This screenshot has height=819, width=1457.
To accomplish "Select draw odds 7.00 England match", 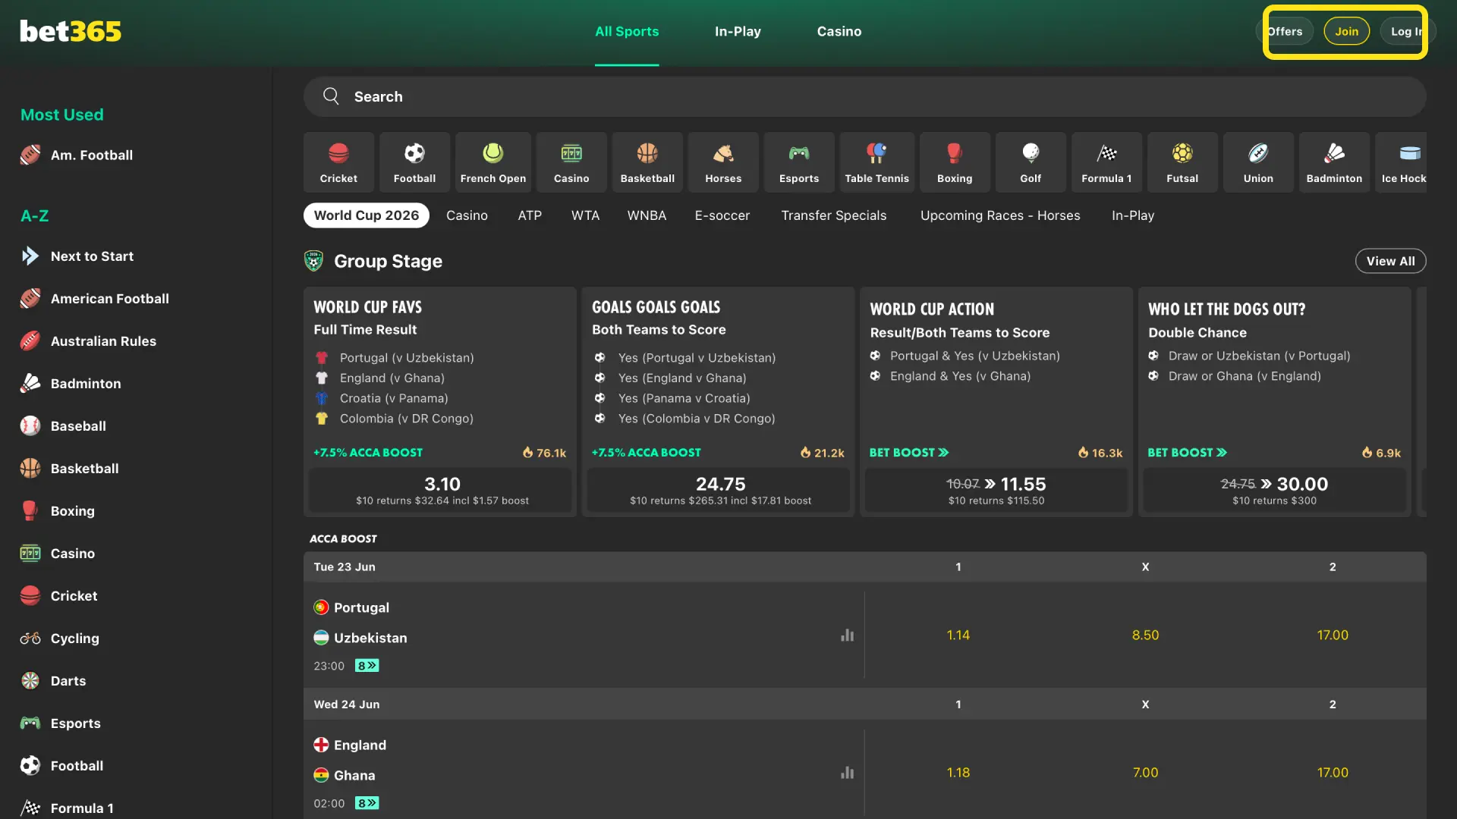I will point(1145,773).
